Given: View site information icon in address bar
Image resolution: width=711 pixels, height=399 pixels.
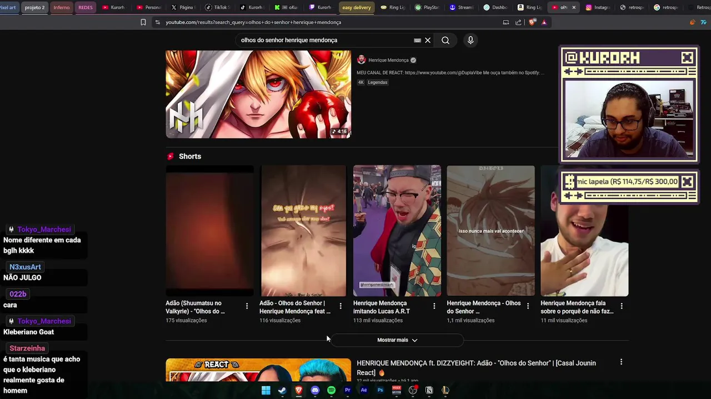Looking at the screenshot, I should tap(158, 22).
